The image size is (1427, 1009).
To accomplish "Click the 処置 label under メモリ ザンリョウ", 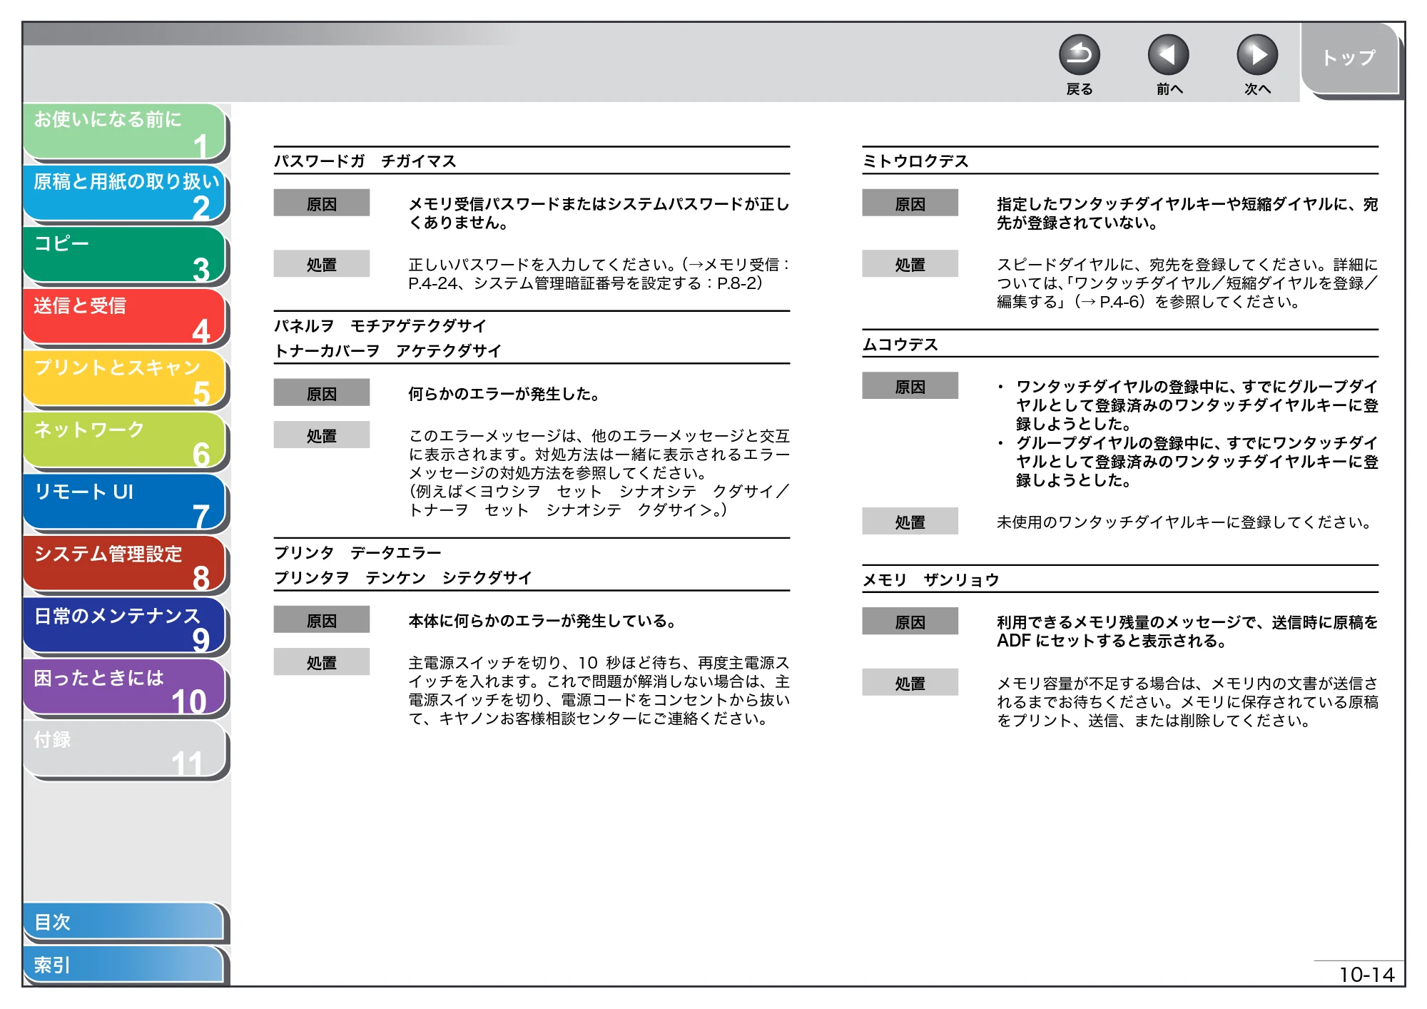I will [x=910, y=684].
